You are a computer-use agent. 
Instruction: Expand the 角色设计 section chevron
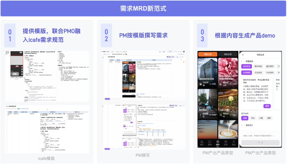[244, 125]
